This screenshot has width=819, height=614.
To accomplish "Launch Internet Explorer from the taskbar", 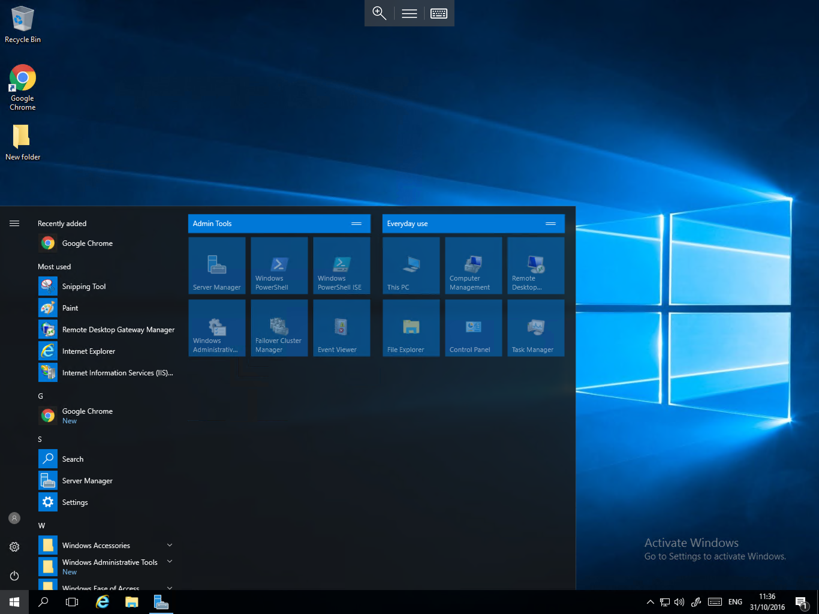I will (x=102, y=602).
